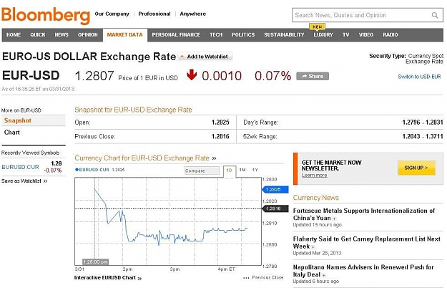Select the 1Y chart range tab
This screenshot has height=288, width=447.
point(255,170)
